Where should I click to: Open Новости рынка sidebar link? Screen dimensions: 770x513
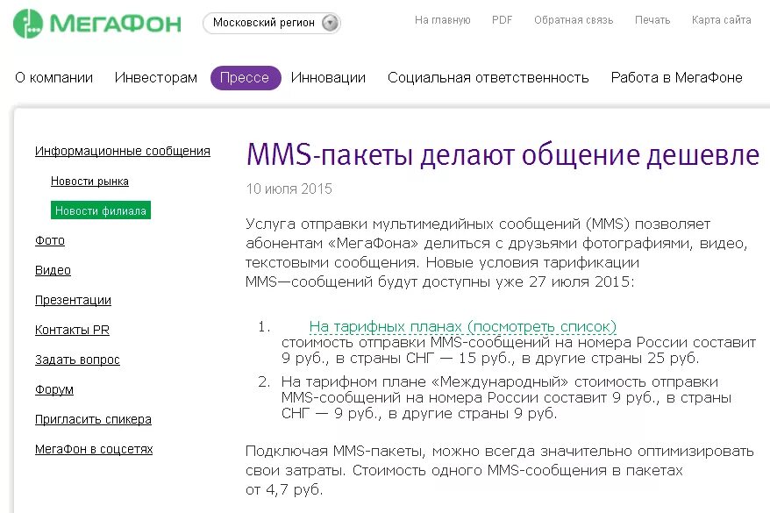coord(89,182)
